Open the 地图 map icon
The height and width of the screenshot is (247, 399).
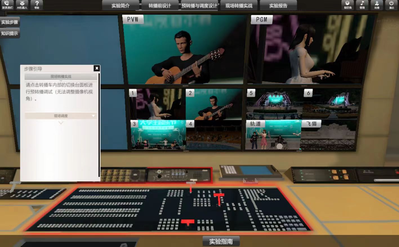377,5
